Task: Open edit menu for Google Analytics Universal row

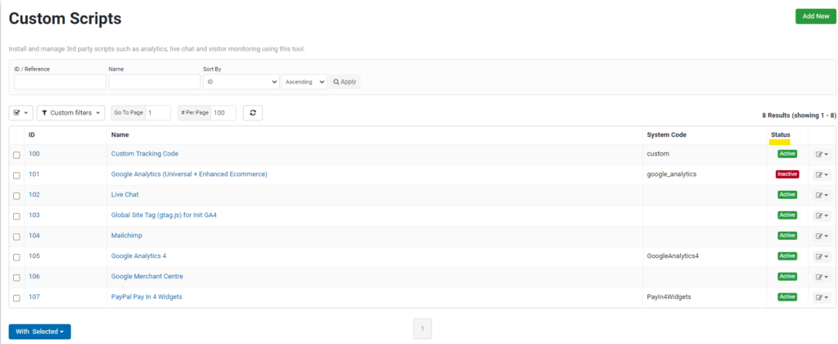Action: [x=822, y=174]
